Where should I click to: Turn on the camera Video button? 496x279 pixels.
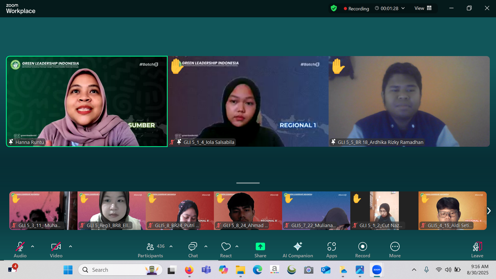click(56, 250)
